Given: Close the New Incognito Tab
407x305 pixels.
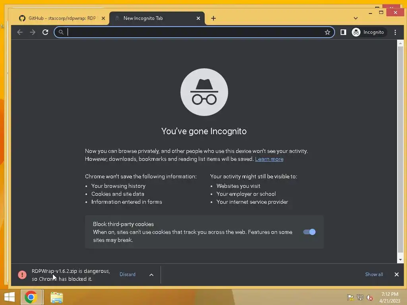Looking at the screenshot, I should 198,18.
